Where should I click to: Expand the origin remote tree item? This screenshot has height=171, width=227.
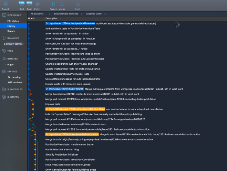tap(5, 64)
